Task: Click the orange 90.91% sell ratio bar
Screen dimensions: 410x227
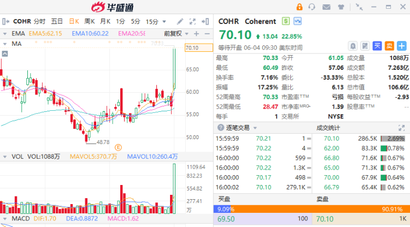Action: [x=321, y=209]
